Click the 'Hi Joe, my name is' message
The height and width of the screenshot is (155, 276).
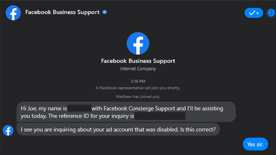126,112
